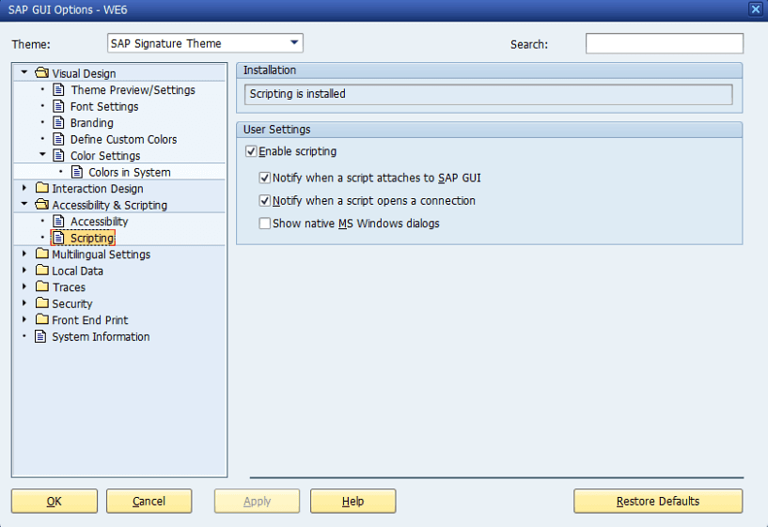This screenshot has height=527, width=768.
Task: Expand the Multilingual Settings node
Action: [24, 254]
